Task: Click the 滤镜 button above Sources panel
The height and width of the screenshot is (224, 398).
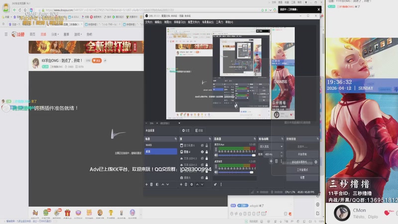Action: [199, 130]
